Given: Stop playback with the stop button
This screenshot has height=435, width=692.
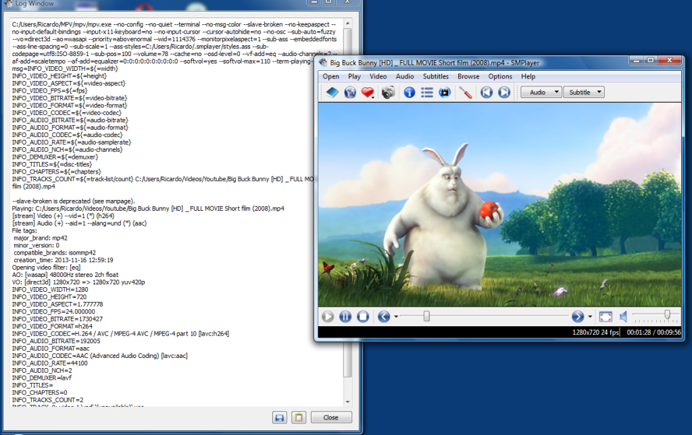Looking at the screenshot, I should coord(363,316).
